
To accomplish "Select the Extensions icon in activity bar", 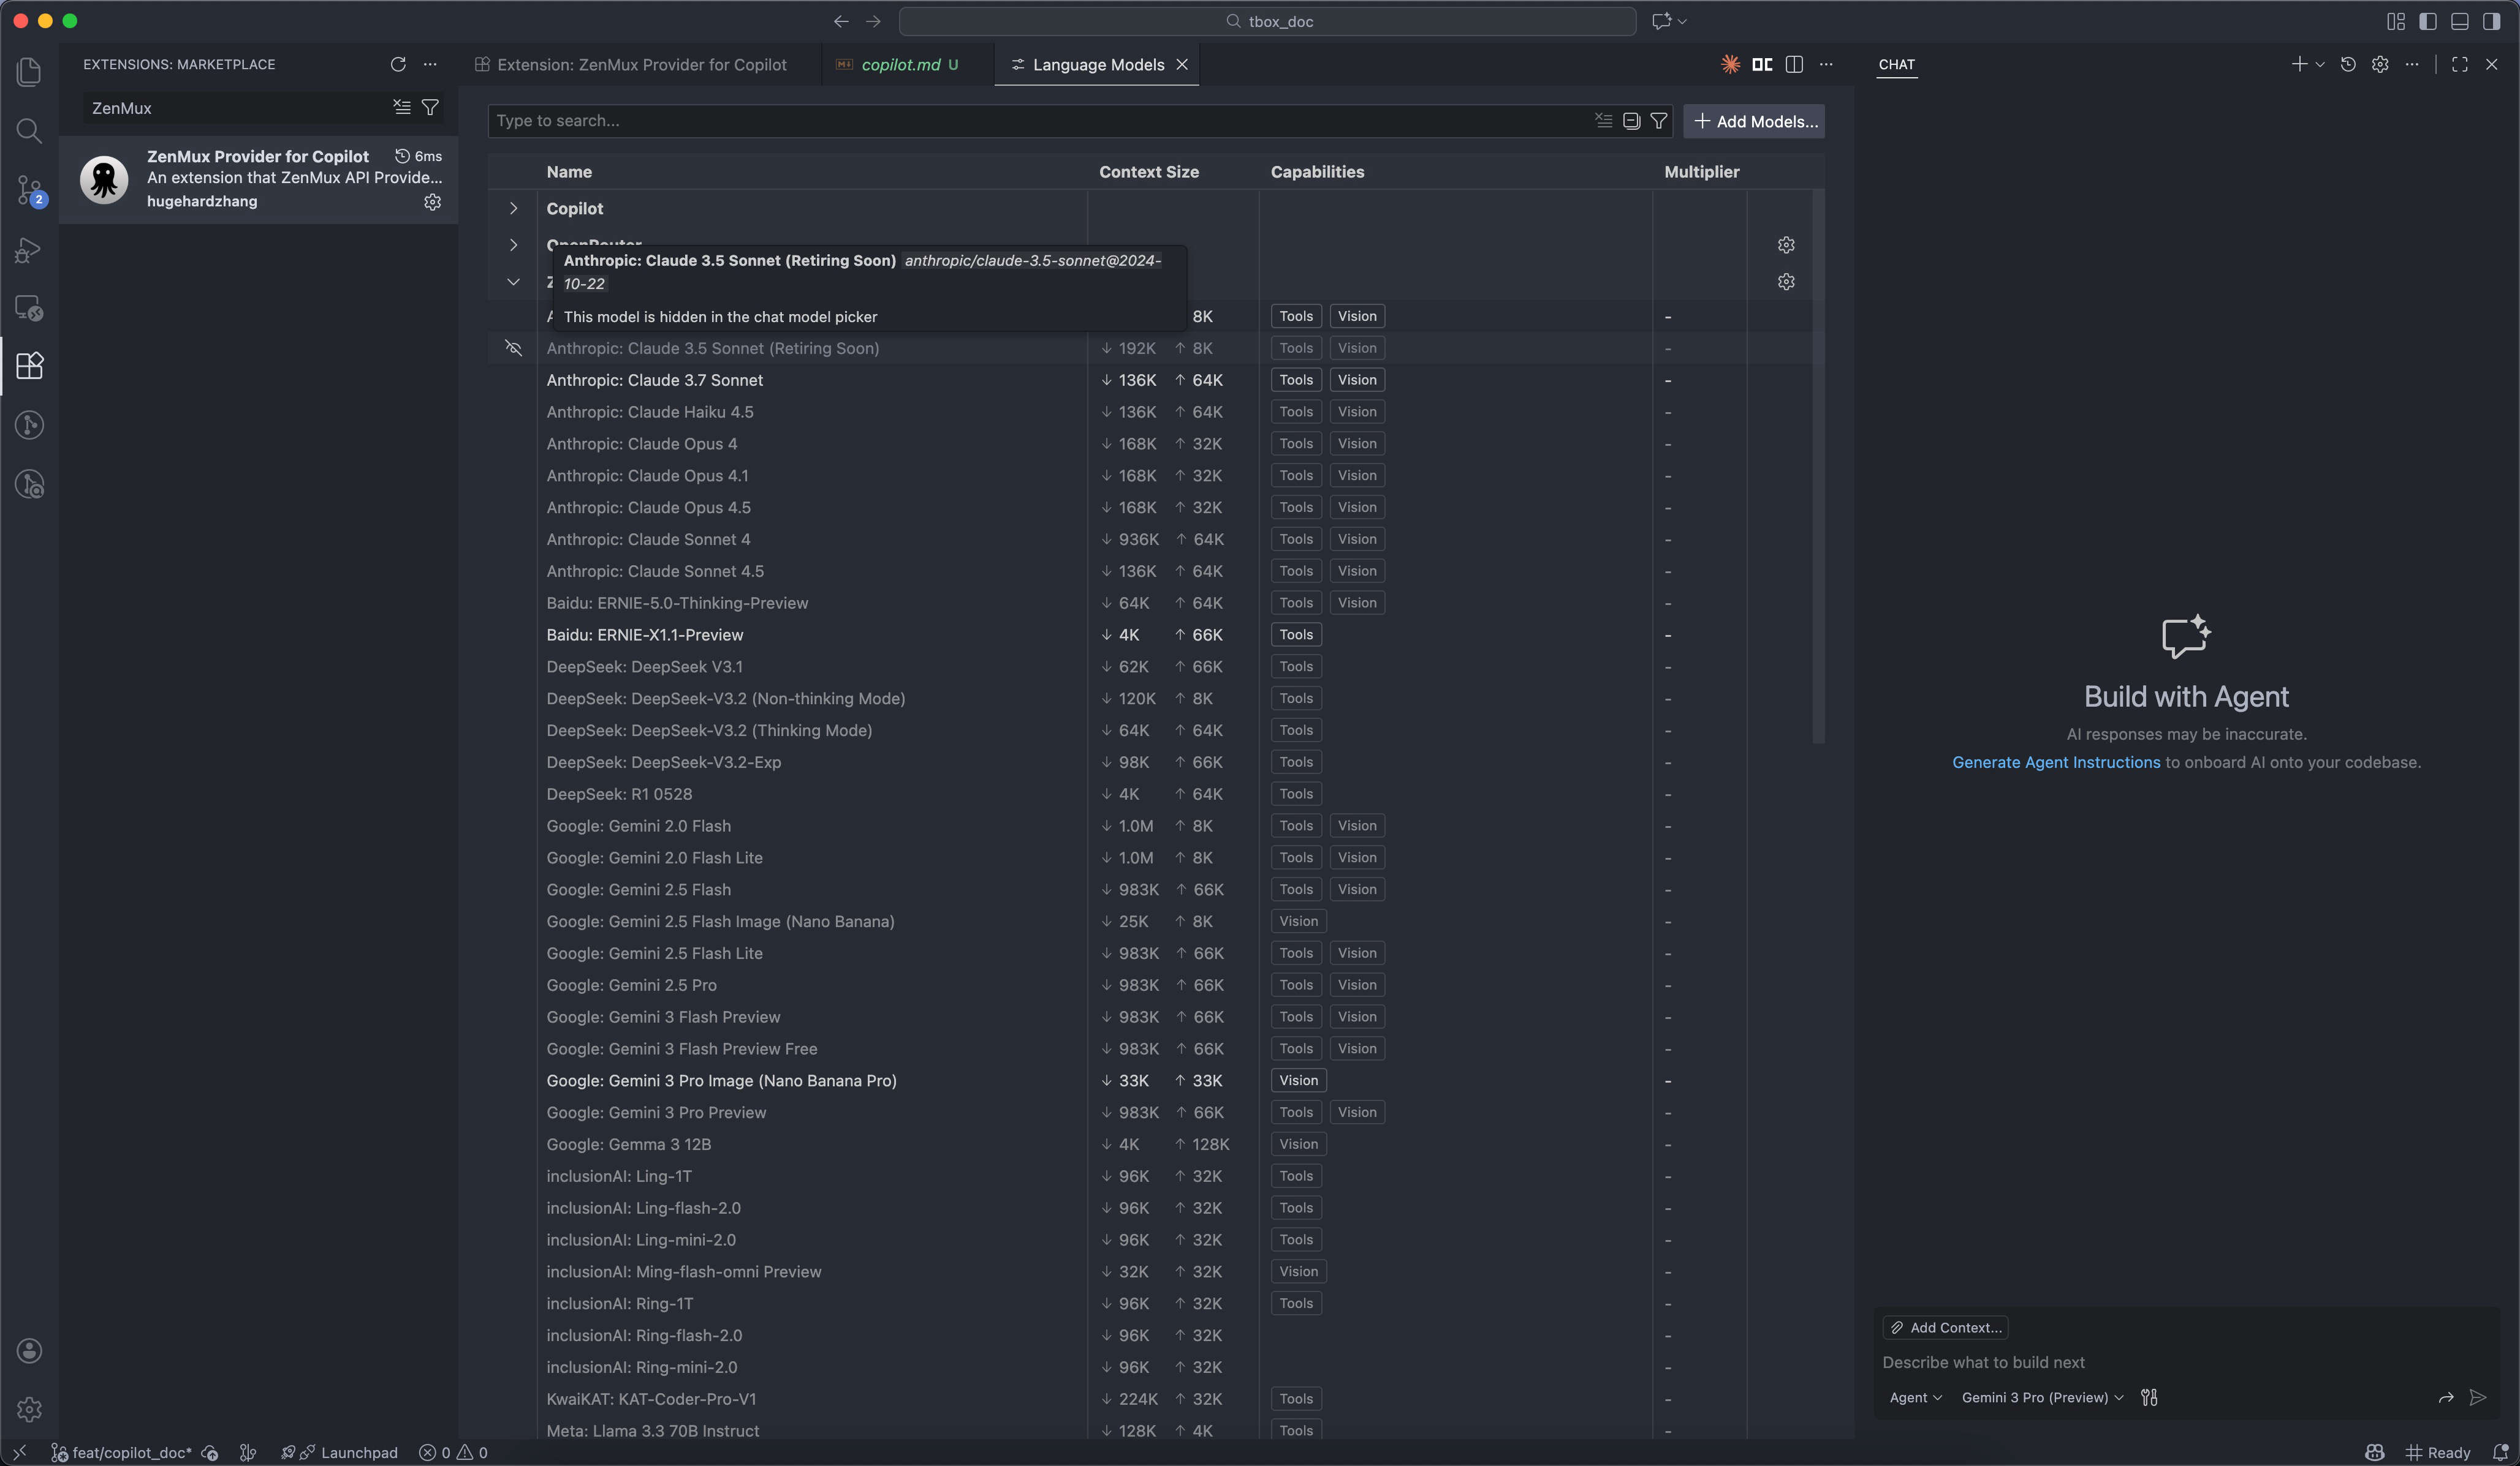I will pos(29,366).
